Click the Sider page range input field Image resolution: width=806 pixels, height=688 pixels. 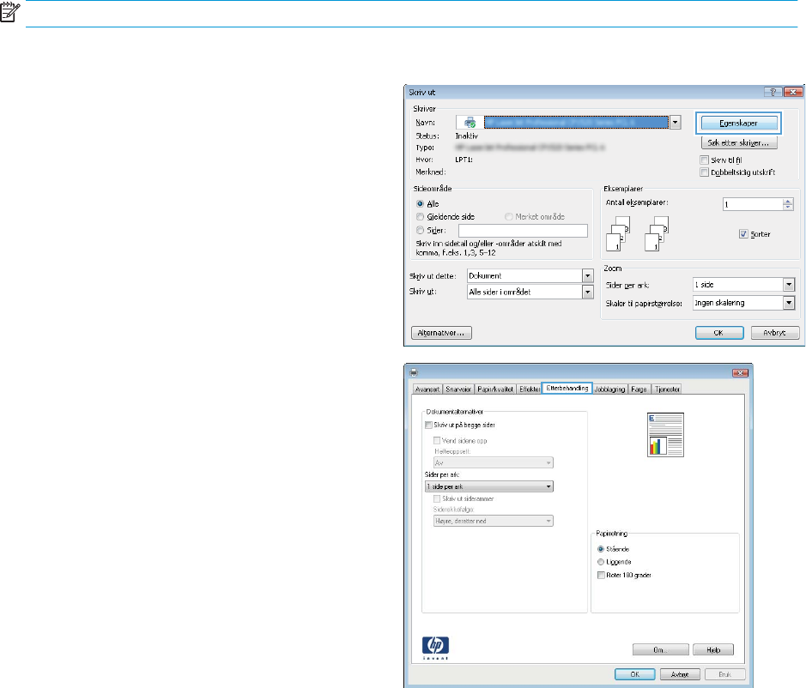coord(523,230)
